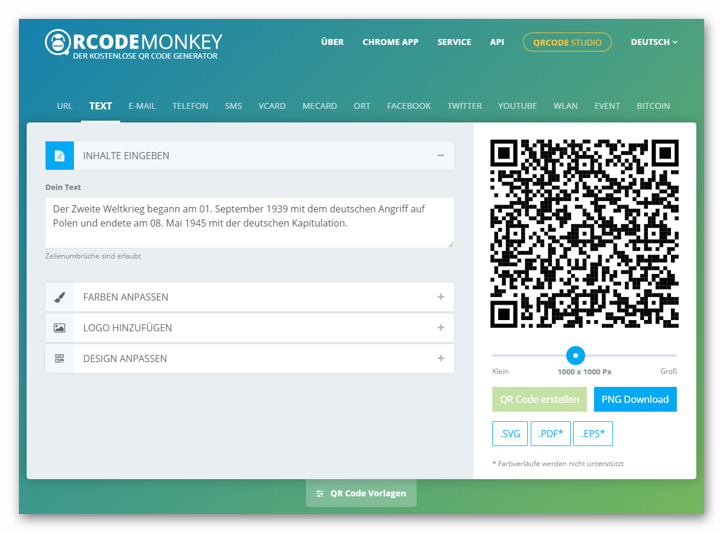Open the SERVICE menu link
Screen dimensions: 723x533
tap(454, 42)
